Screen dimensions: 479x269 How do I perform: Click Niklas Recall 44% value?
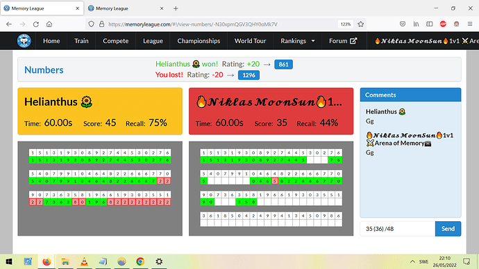pos(329,123)
